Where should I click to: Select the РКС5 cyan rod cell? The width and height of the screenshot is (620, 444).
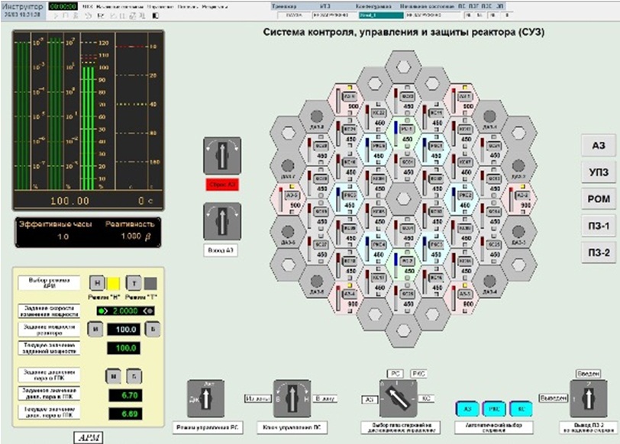[x=346, y=198]
